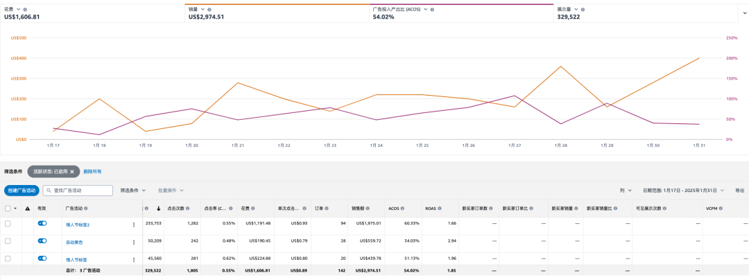Open the 情人节标签 campaign link
749x280 pixels.
(76, 260)
